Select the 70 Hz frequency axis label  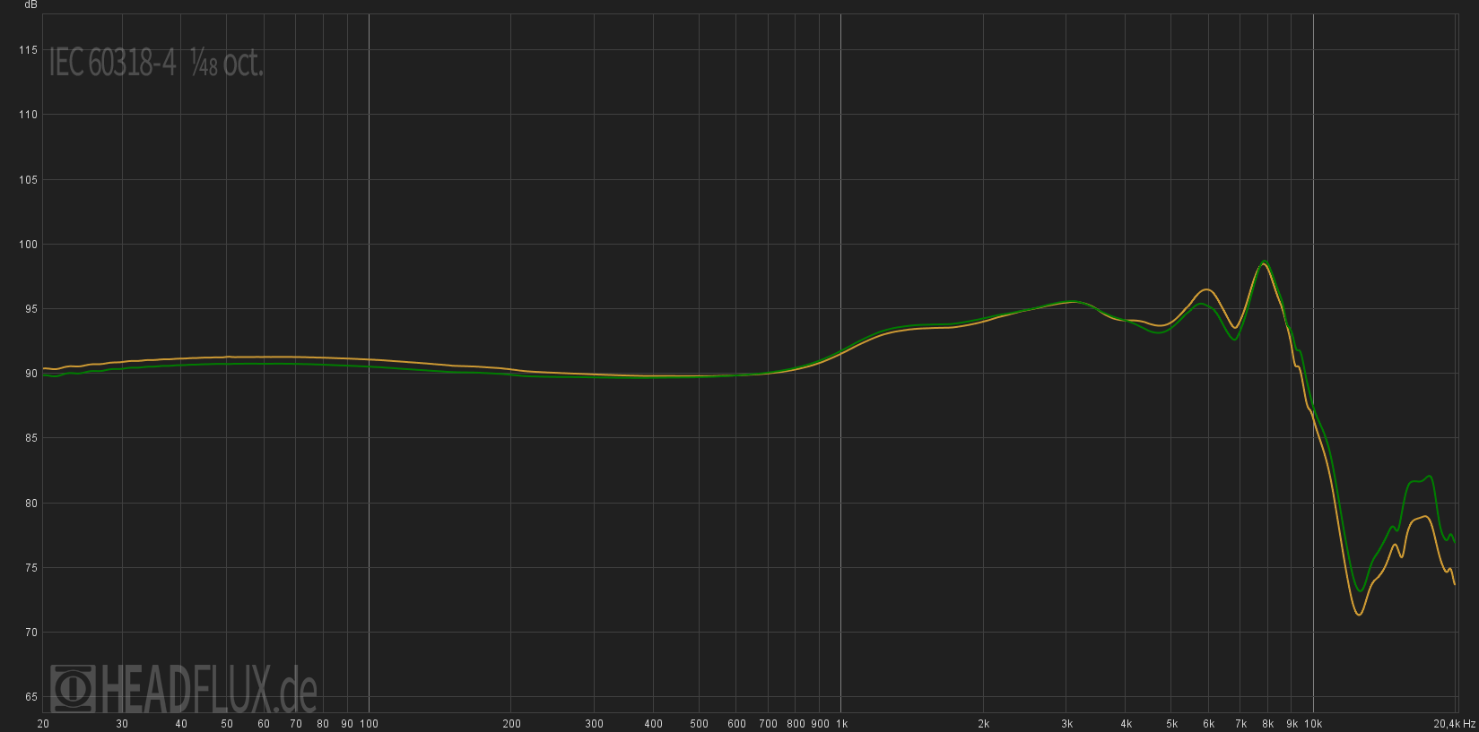(x=296, y=724)
